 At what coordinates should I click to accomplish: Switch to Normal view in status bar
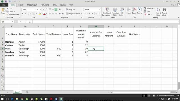[144, 95]
